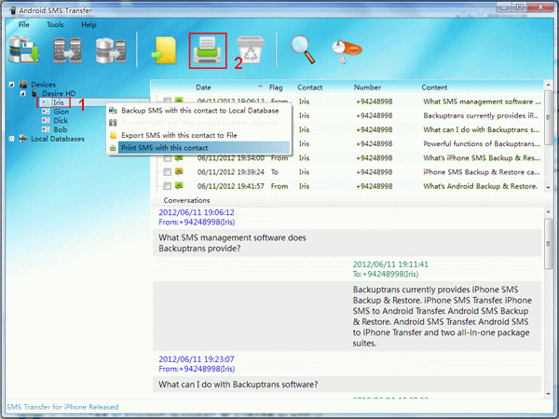559x419 pixels.
Task: Select the Bob contact in the tree
Action: pyautogui.click(x=61, y=129)
